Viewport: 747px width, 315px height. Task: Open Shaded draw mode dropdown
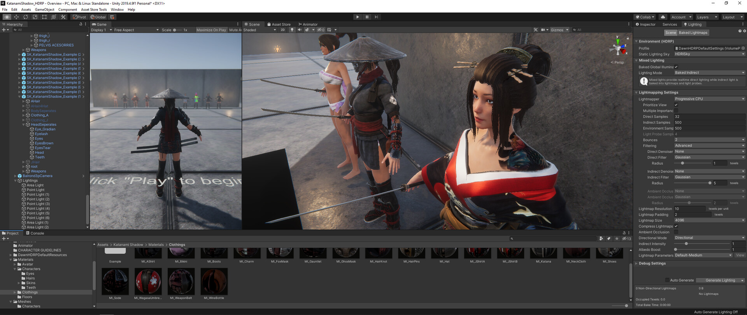coord(260,30)
